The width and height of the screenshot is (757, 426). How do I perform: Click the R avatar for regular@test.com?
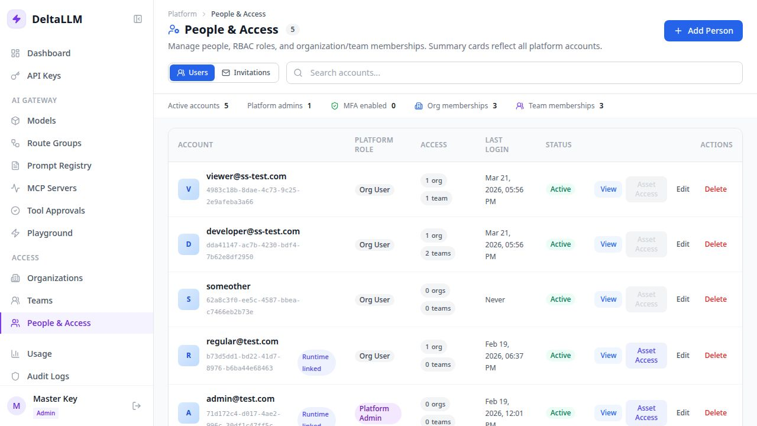pos(189,356)
